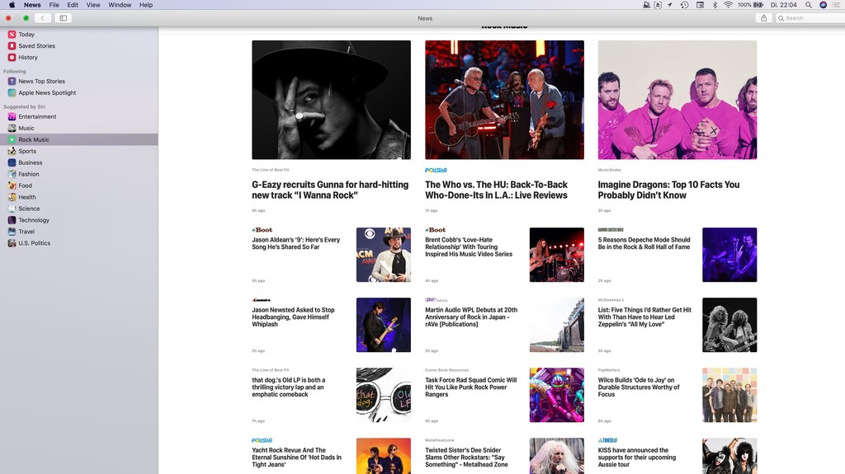Screen dimensions: 845x474
Task: Open Wi-Fi status in menu bar
Action: click(x=728, y=5)
